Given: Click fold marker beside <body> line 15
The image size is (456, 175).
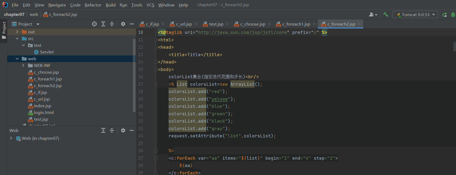Looking at the screenshot, I should tap(156, 69).
